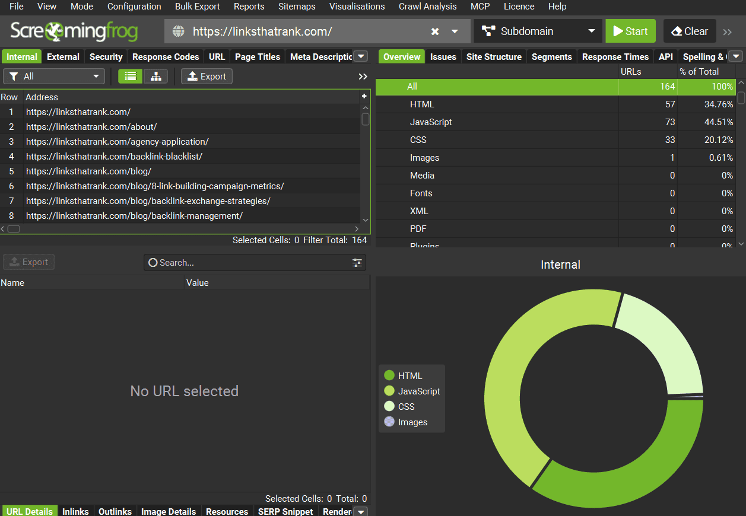Open the Sitemaps menu
The width and height of the screenshot is (746, 516).
point(297,7)
